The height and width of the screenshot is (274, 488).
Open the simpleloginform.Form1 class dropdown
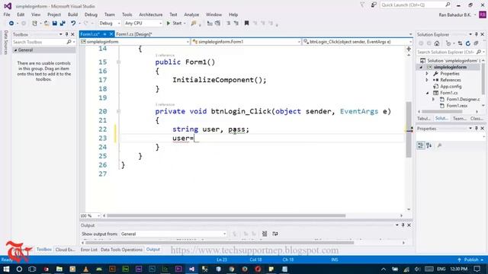tap(246, 42)
